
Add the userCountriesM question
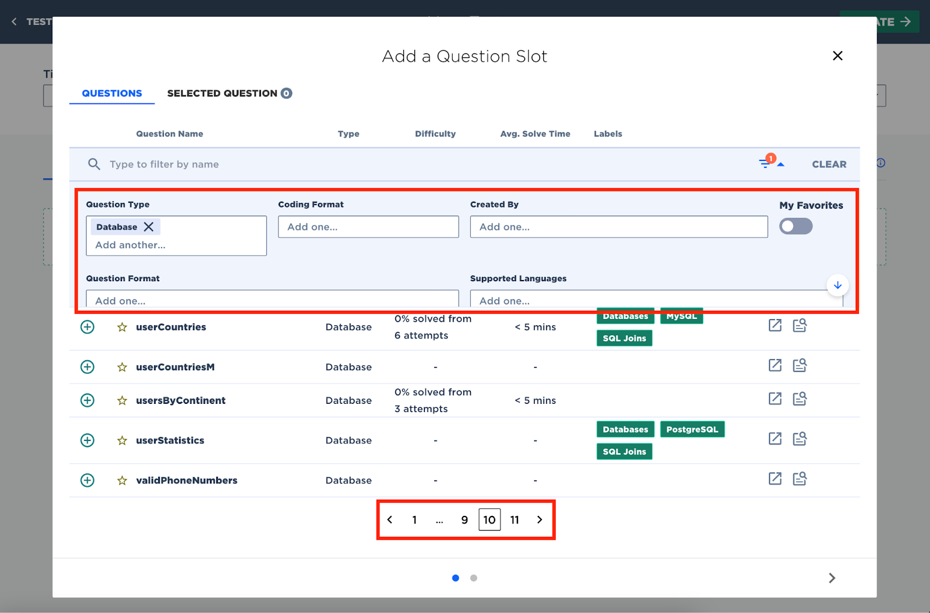point(87,367)
